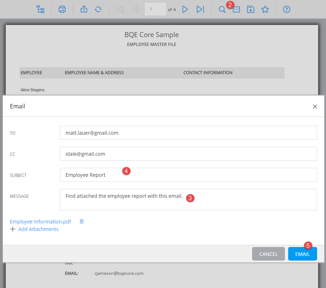326x288 pixels.
Task: Open the Employee Information.pdf attachment link
Action: (40, 222)
